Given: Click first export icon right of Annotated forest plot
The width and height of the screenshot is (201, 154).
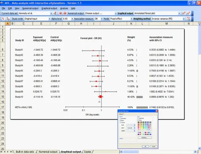Looking at the screenshot, I should click(x=184, y=13).
